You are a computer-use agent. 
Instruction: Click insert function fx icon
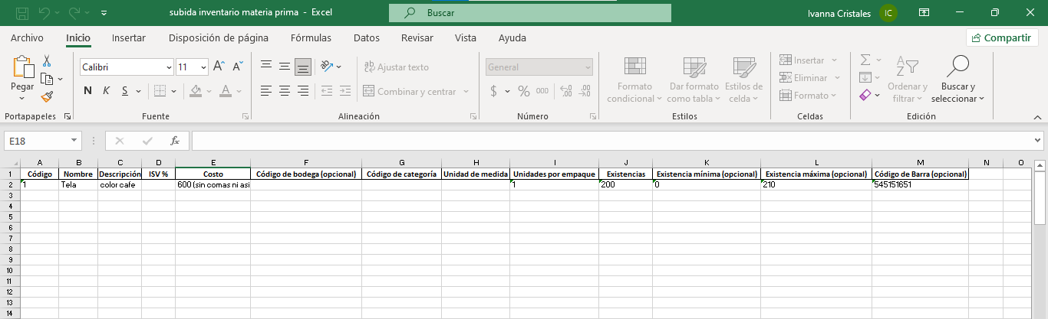pyautogui.click(x=175, y=141)
